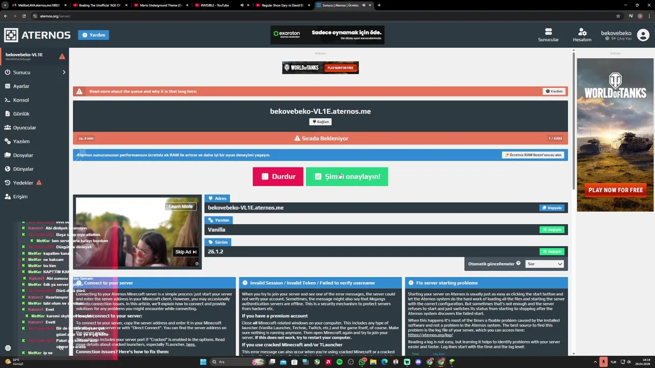Image resolution: width=655 pixels, height=368 pixels.
Task: Open the Windows Start menu
Action: click(x=203, y=362)
